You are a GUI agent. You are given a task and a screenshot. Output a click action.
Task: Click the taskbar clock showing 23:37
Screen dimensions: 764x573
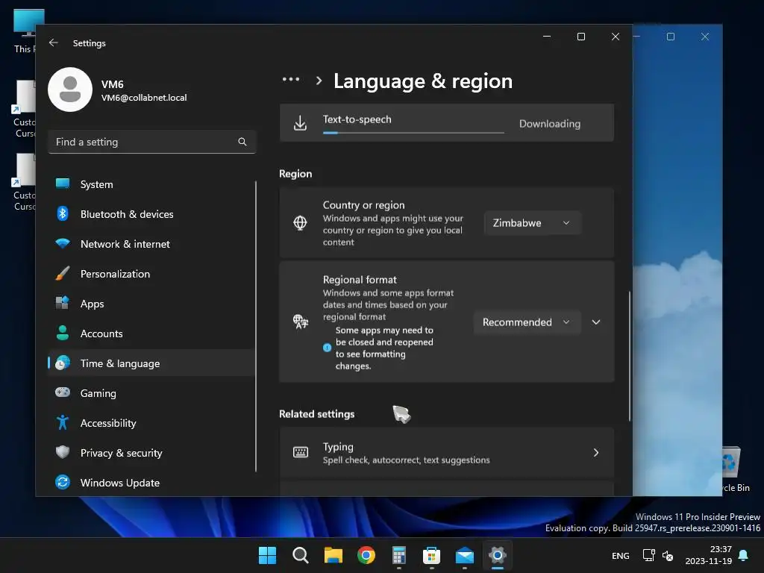pos(709,555)
